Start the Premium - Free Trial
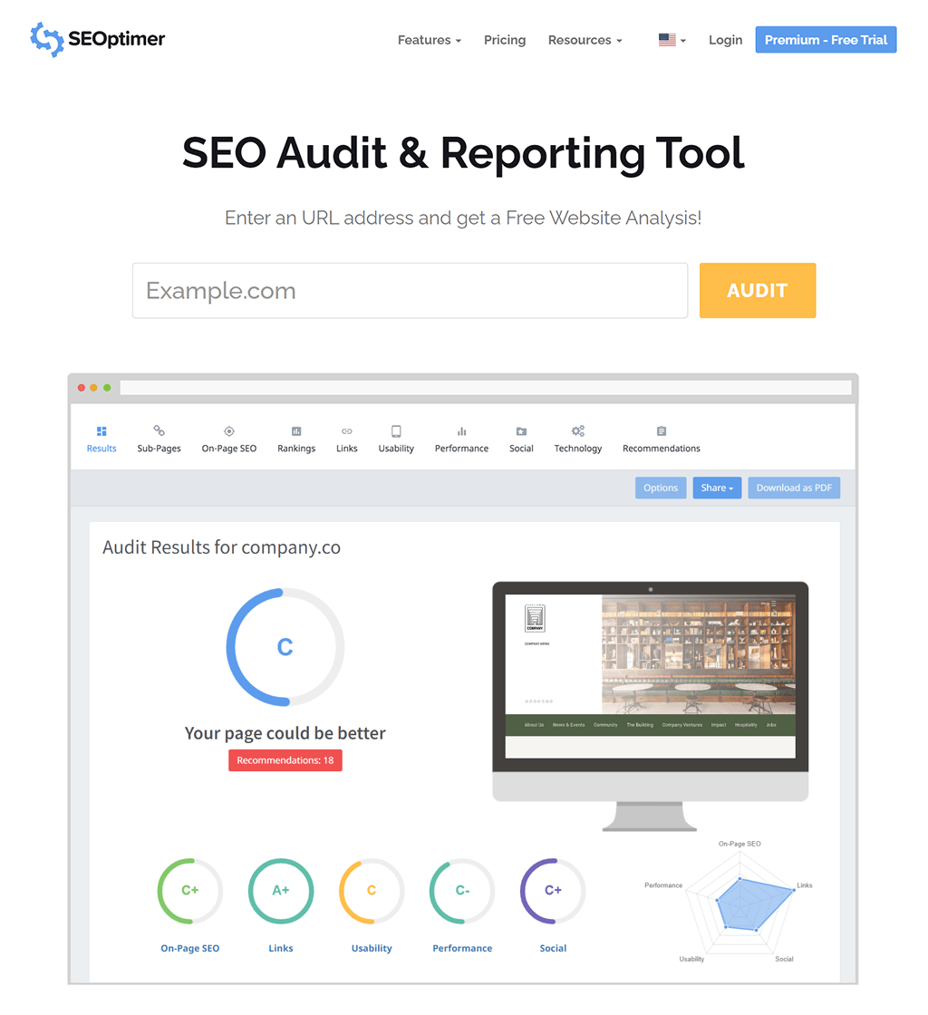This screenshot has height=1015, width=928. pos(826,40)
